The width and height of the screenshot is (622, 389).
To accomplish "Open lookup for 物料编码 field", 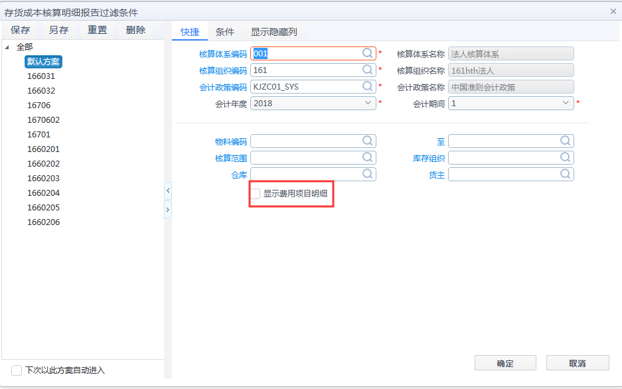I will pos(368,141).
